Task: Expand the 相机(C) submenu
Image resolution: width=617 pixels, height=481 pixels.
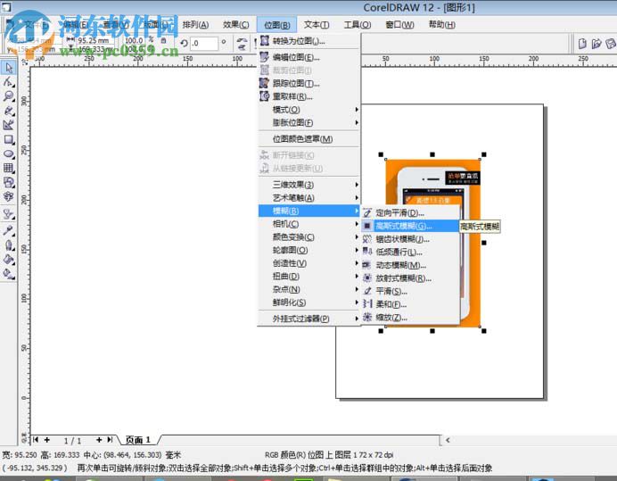Action: pyautogui.click(x=308, y=224)
